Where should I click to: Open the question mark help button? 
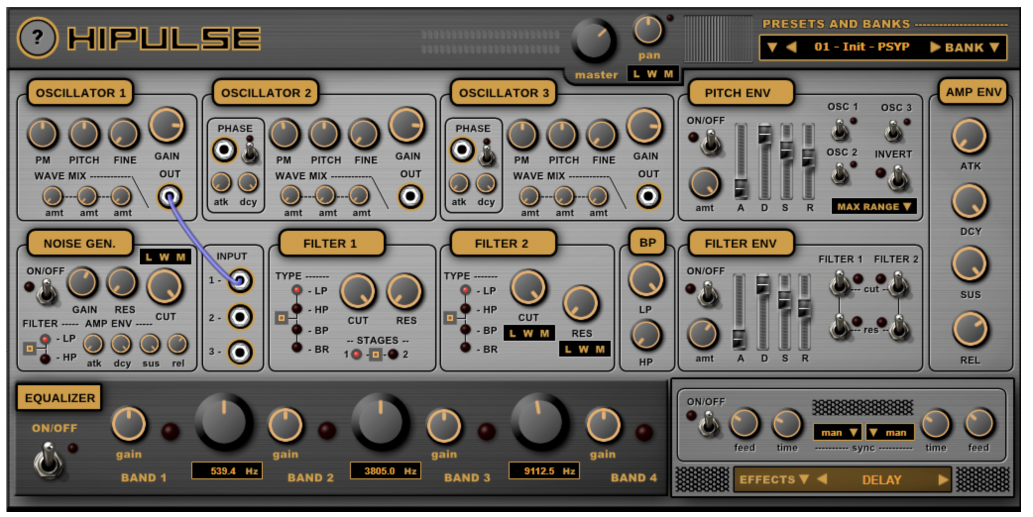click(37, 38)
